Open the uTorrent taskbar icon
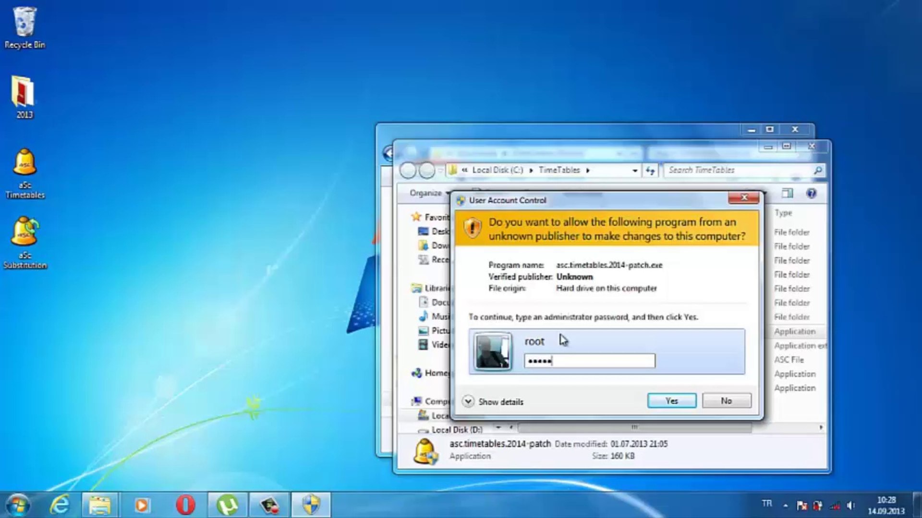The height and width of the screenshot is (518, 922). (x=228, y=505)
